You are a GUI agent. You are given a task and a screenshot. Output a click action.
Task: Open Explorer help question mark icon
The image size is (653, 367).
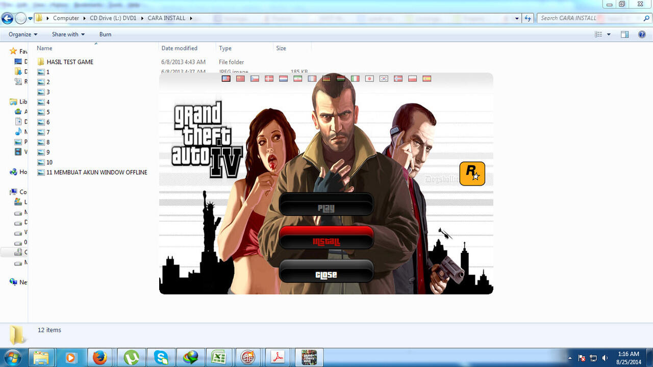(642, 34)
